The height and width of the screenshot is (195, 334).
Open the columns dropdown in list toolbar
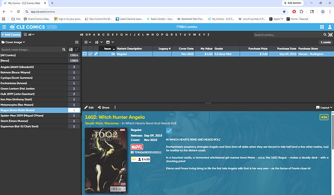pyautogui.click(x=110, y=42)
